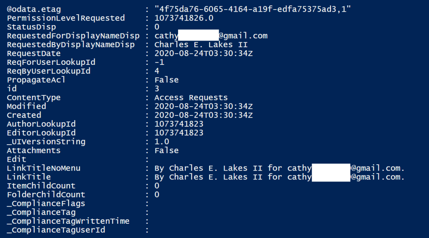Select the RequestedByDisplayNameDisp value Charles E. Lakes II
This screenshot has height=238, width=429.
point(201,45)
